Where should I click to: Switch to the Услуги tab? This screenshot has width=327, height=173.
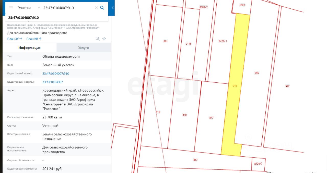(x=84, y=48)
